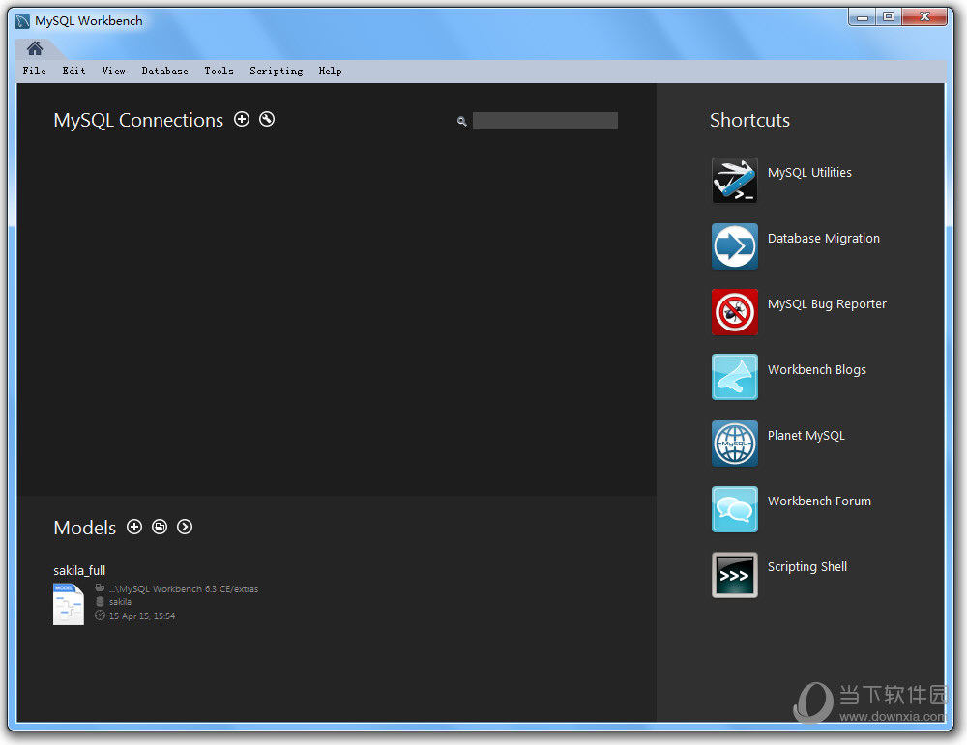967x745 pixels.
Task: Close the MySQL Workbench window
Action: coord(923,17)
